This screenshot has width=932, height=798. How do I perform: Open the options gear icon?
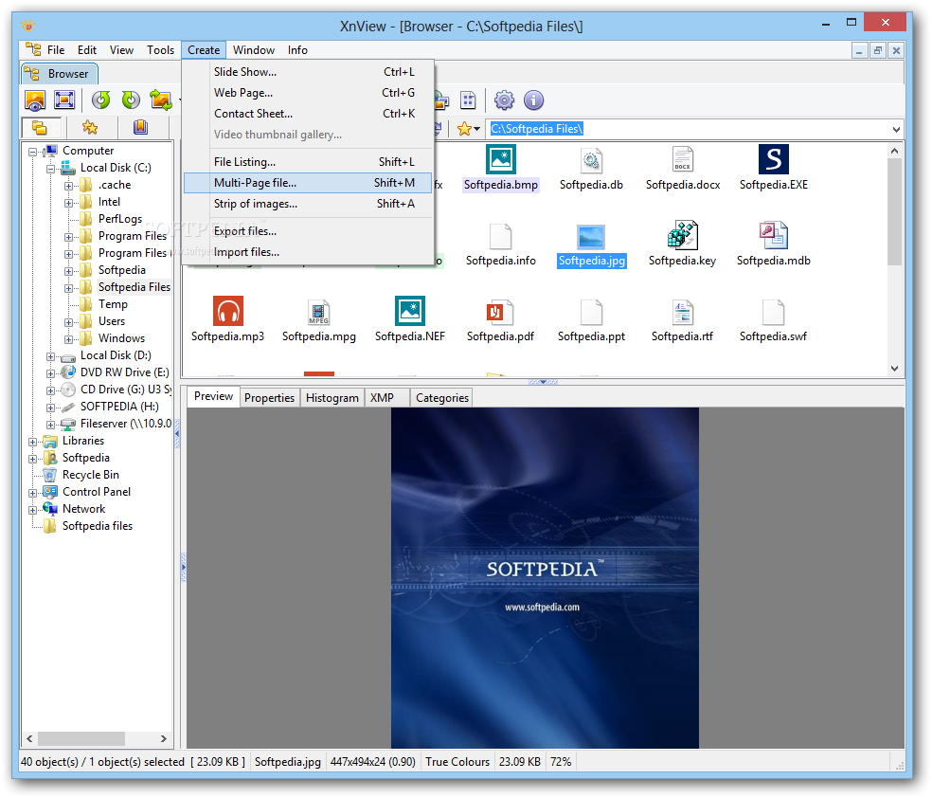504,100
